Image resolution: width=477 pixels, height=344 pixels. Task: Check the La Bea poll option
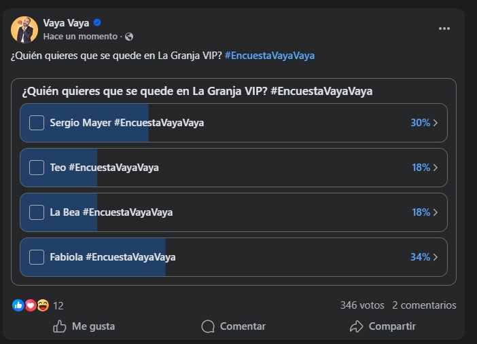(37, 212)
